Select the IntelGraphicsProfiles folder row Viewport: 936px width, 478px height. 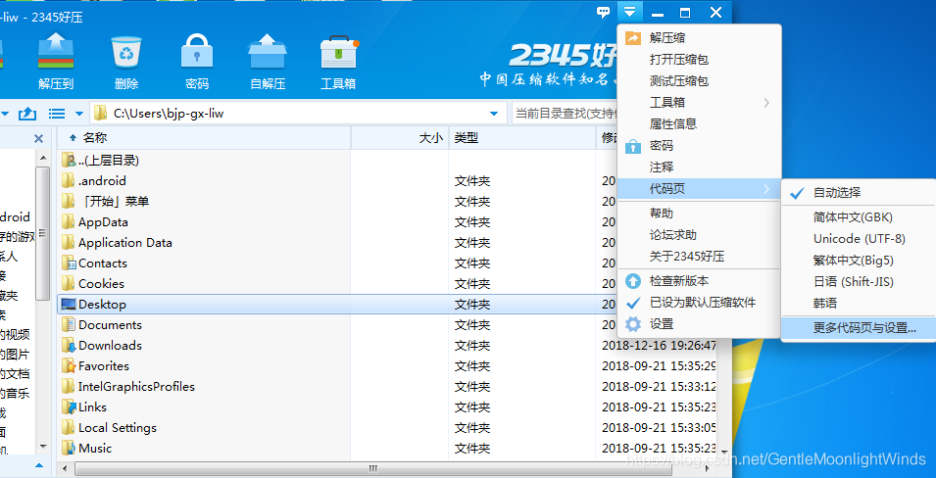[388, 387]
